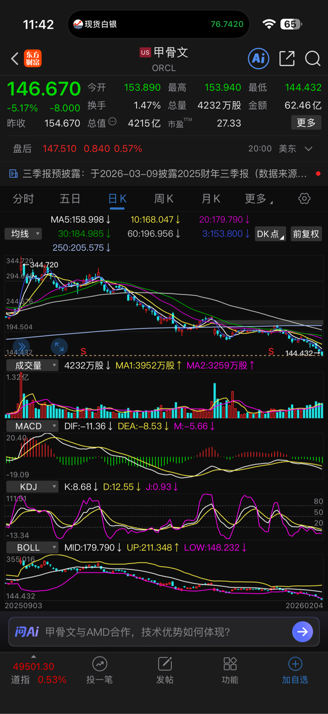Tap the 市盈 27.33 value
This screenshot has height=714, width=328.
pos(229,123)
